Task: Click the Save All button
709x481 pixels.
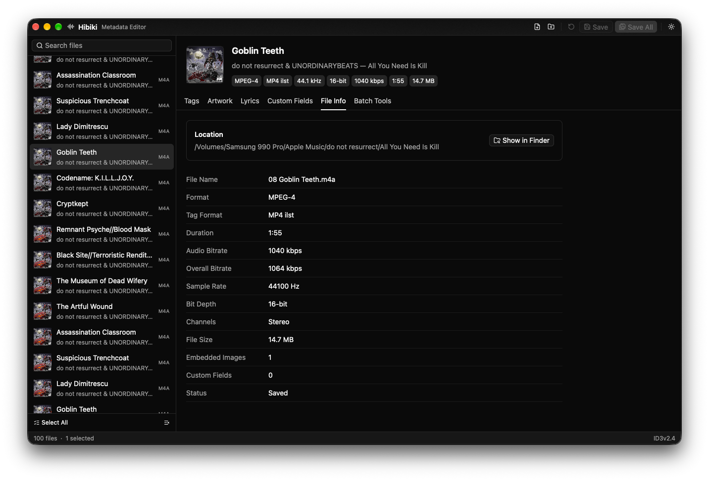Action: [636, 27]
